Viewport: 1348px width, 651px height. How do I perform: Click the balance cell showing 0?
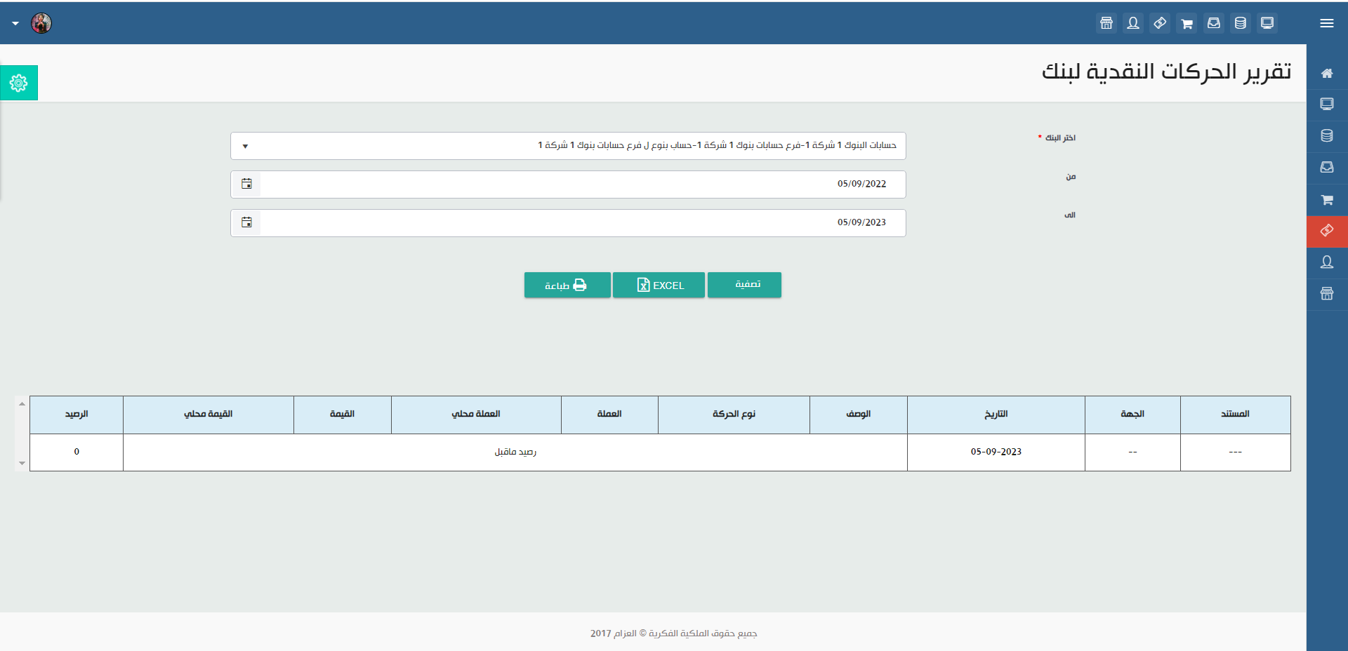click(77, 452)
